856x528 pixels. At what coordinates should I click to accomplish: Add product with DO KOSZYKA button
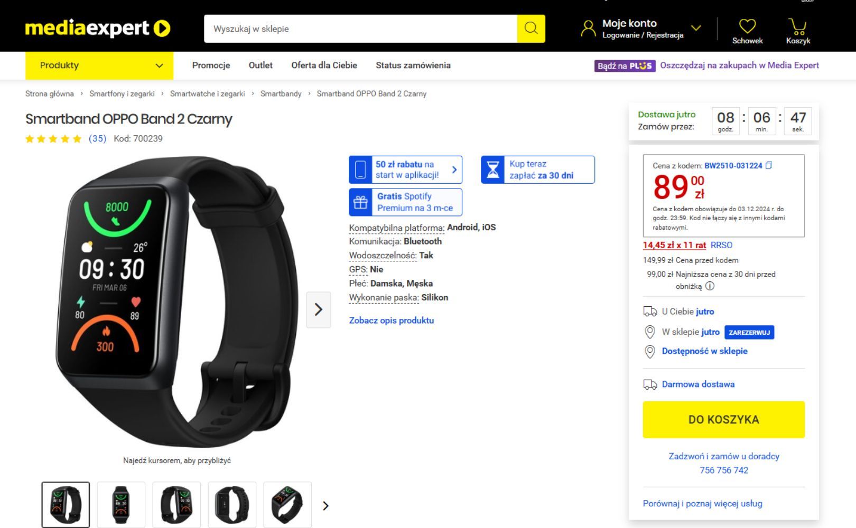click(723, 420)
